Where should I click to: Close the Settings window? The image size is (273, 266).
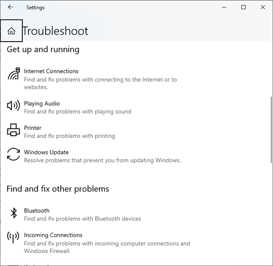click(263, 7)
